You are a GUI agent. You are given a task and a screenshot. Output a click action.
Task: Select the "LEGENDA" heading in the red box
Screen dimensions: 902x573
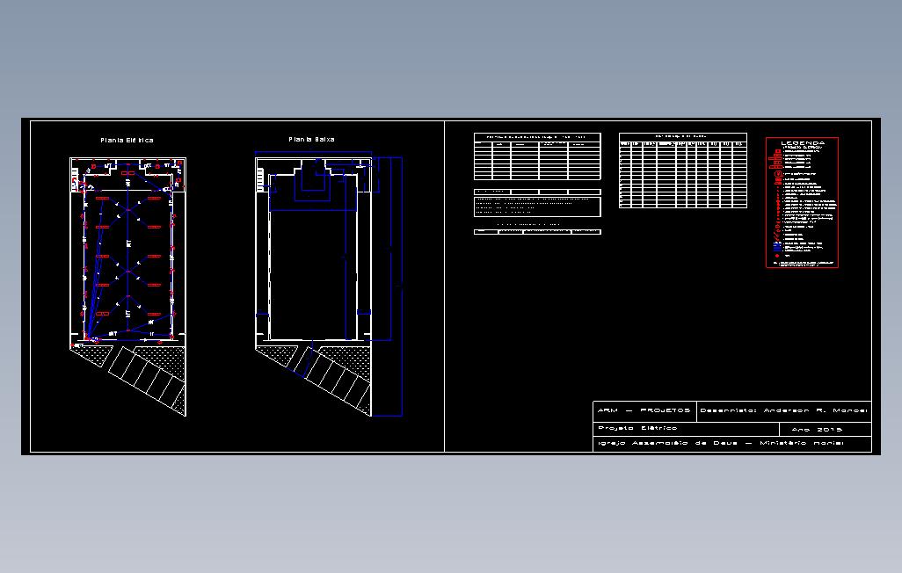click(803, 142)
